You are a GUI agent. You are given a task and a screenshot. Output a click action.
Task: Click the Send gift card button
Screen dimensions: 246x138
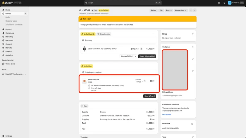(149, 96)
